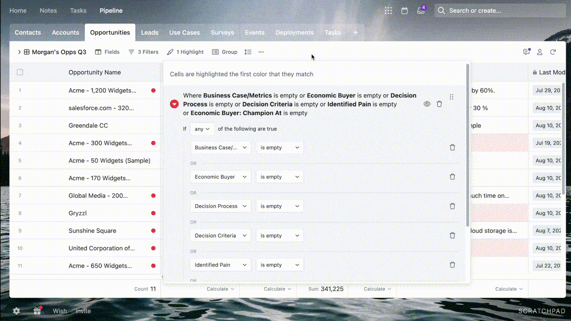This screenshot has width=571, height=321.
Task: Change operator for Decision Criteria condition
Action: 280,235
